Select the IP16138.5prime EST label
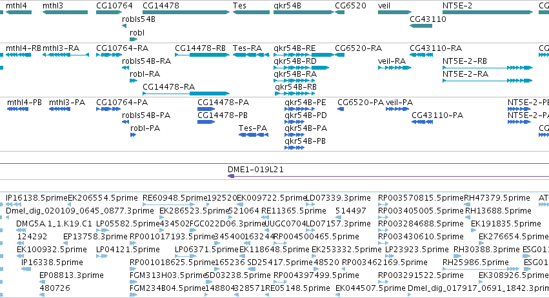The width and height of the screenshot is (549, 298). point(36,198)
